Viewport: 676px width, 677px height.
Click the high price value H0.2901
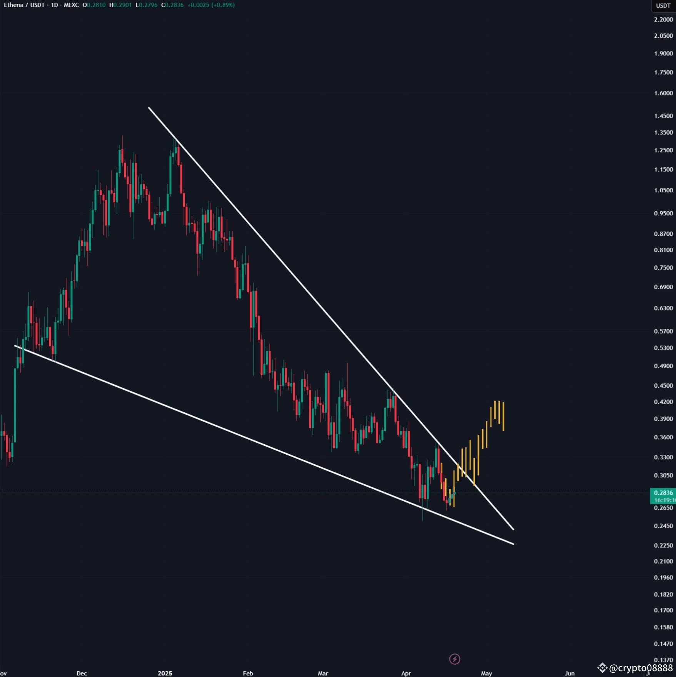pyautogui.click(x=120, y=5)
